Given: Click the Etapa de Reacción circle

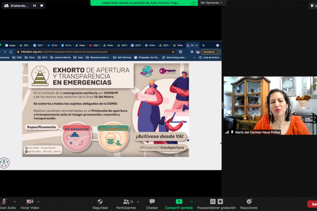Looking at the screenshot, I should (77, 137).
